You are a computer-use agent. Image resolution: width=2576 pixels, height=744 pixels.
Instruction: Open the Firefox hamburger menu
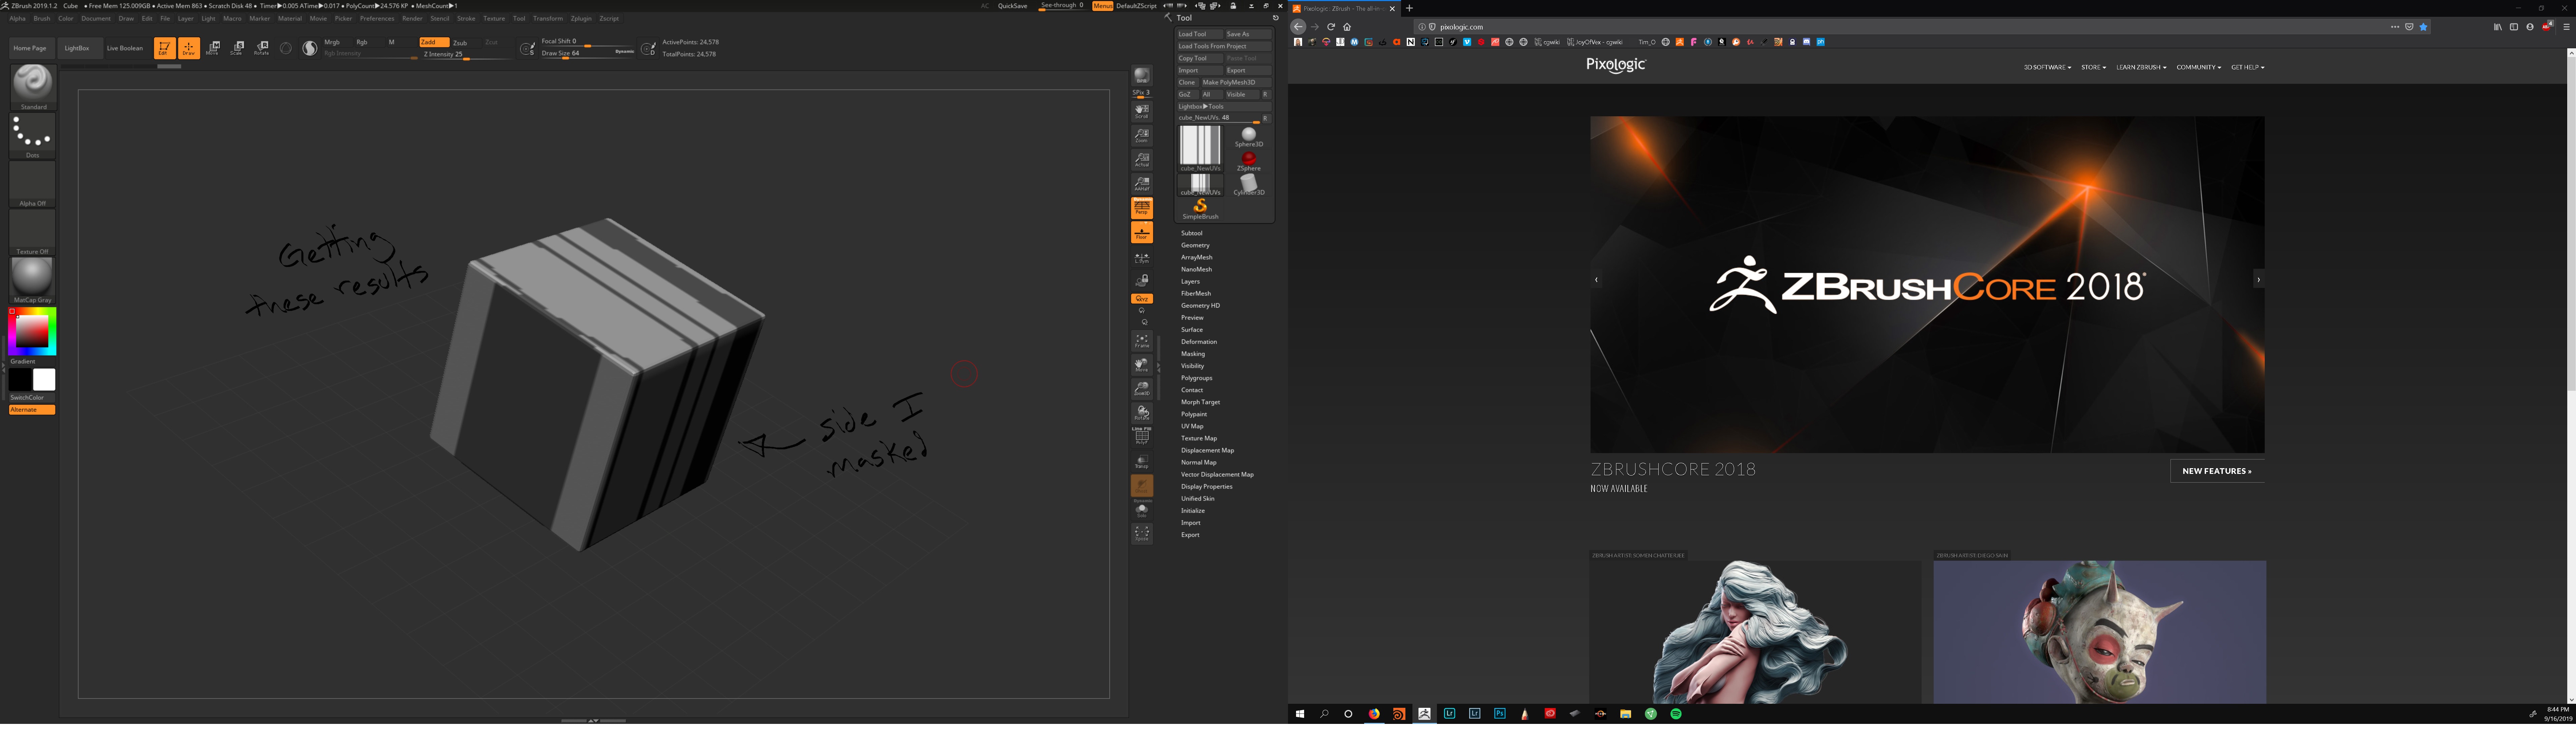(2566, 27)
